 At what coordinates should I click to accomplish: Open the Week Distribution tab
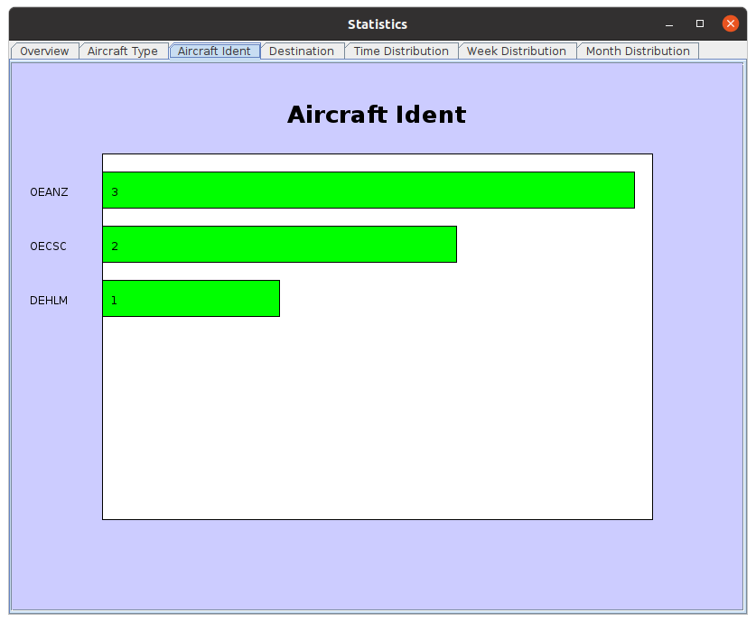click(x=517, y=51)
